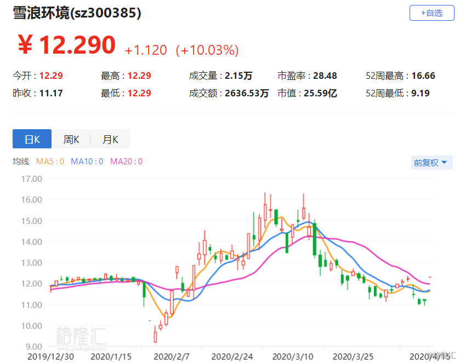The height and width of the screenshot is (363, 460).
Task: Click the 15.00 price axis label
Action: (x=31, y=221)
